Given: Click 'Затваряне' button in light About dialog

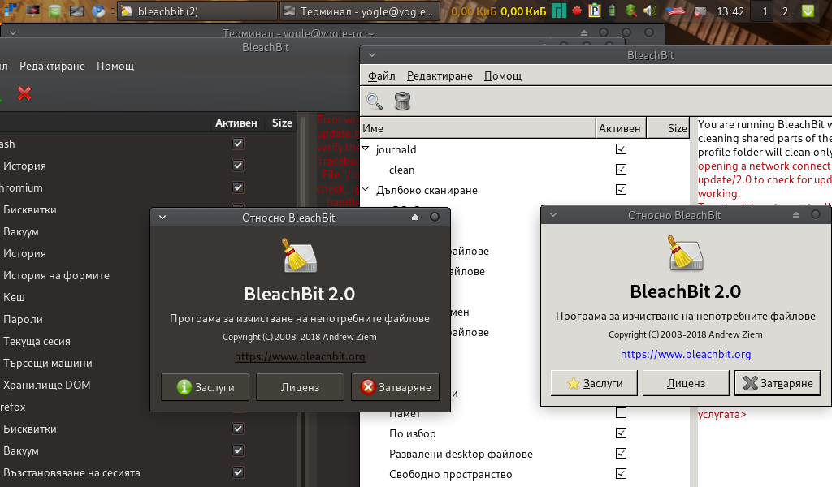Looking at the screenshot, I should tap(778, 383).
